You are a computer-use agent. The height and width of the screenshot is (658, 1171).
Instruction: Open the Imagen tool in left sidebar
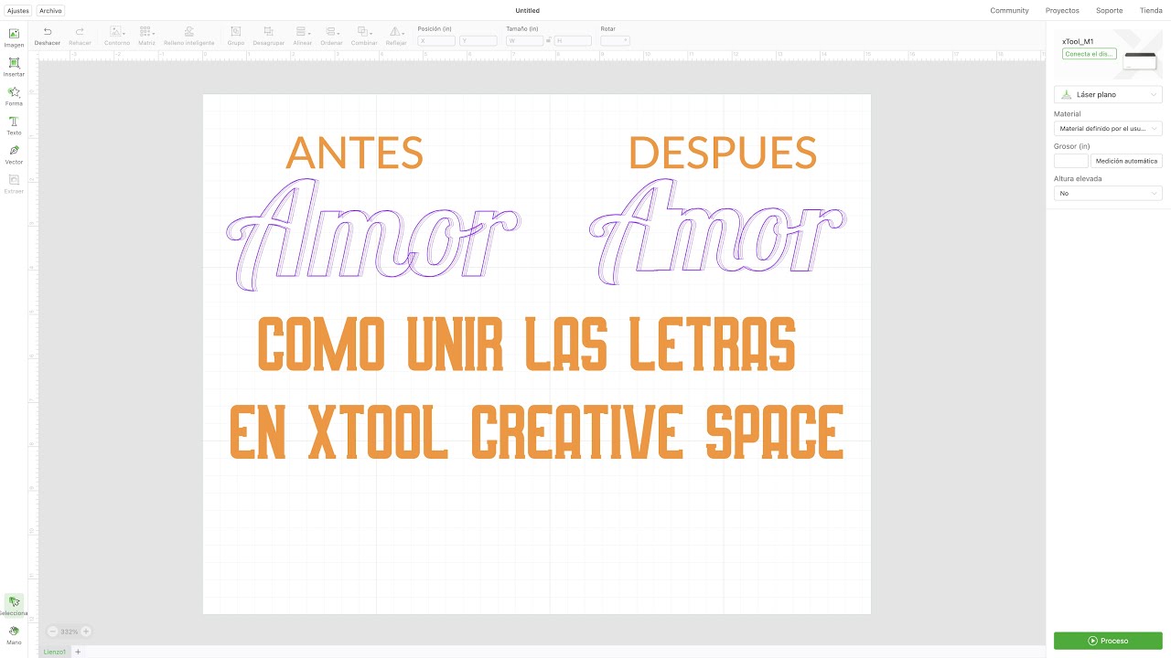[x=14, y=37]
